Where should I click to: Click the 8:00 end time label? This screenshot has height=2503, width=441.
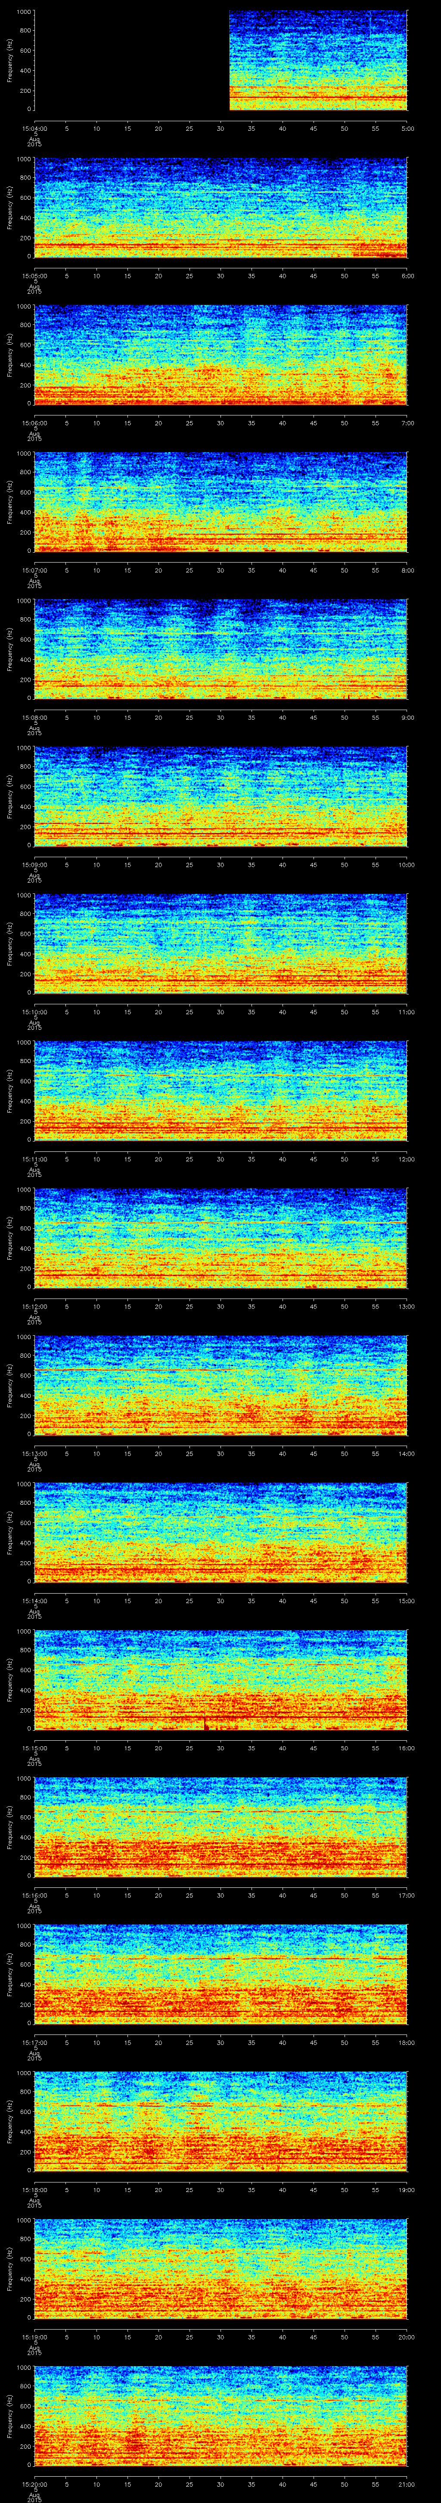(407, 570)
